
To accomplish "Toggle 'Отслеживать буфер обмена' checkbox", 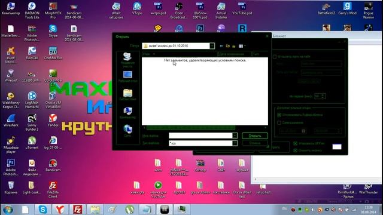I will (279, 115).
